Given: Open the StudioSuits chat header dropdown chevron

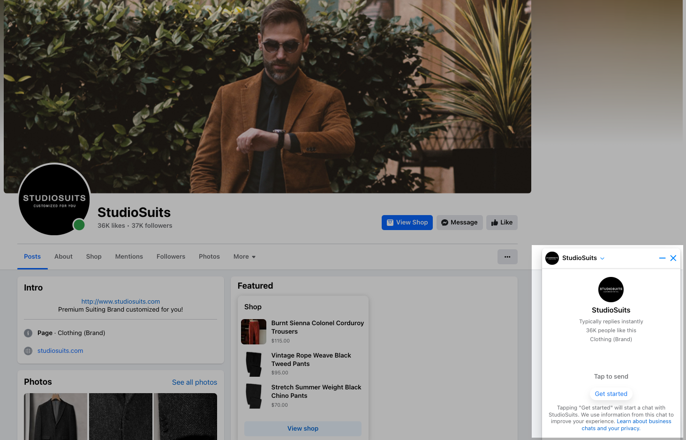Looking at the screenshot, I should pyautogui.click(x=603, y=258).
